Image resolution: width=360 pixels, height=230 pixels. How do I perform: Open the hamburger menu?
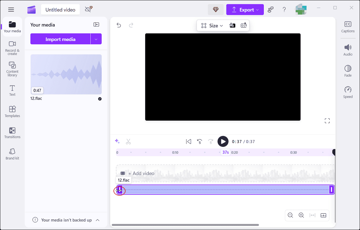pyautogui.click(x=11, y=10)
